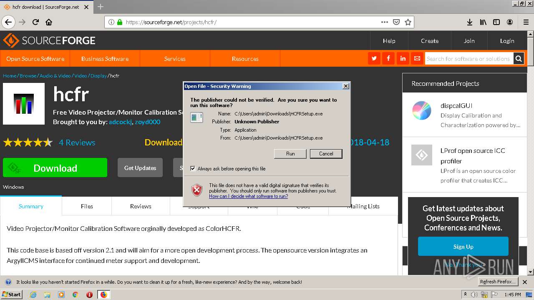Click SourceForge LinkedIn icon
The width and height of the screenshot is (534, 300).
point(403,58)
